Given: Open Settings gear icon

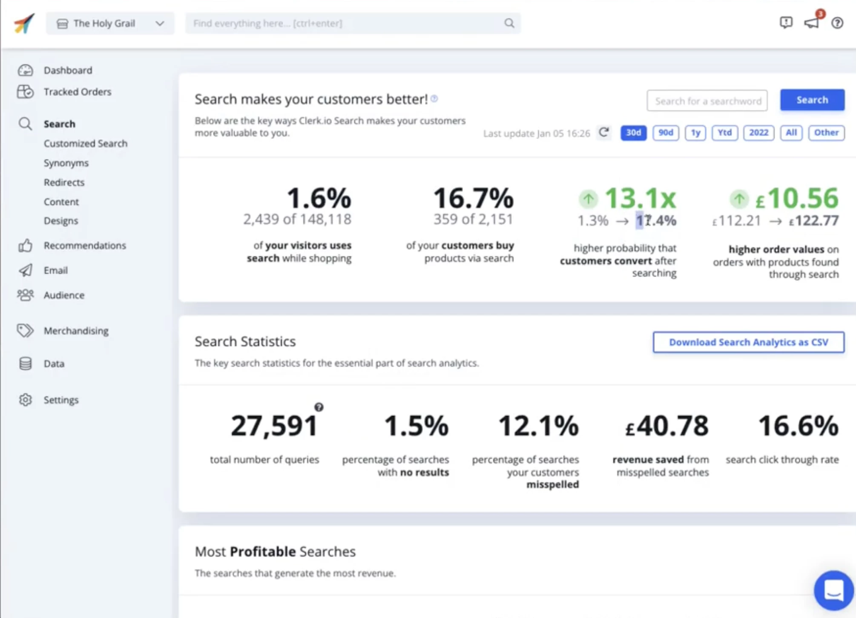Looking at the screenshot, I should tap(25, 400).
